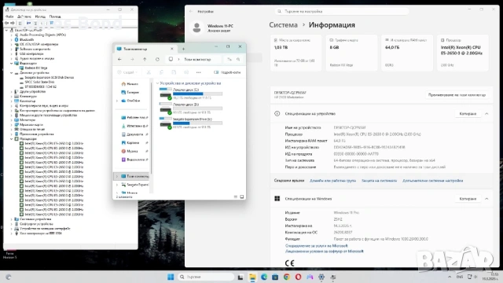Click the Settings search field
Image resolution: width=503 pixels, height=283 pixels.
tap(342, 11)
